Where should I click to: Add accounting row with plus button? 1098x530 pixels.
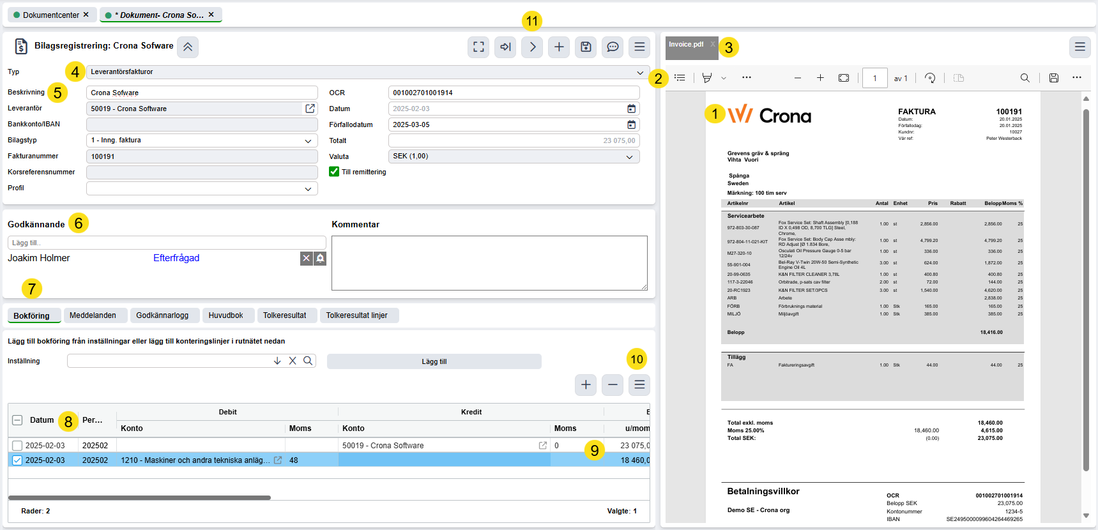coord(586,384)
